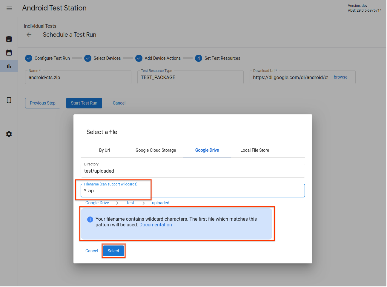Open Test Runs via the clipboard sidebar icon
The height and width of the screenshot is (287, 387).
[x=9, y=39]
